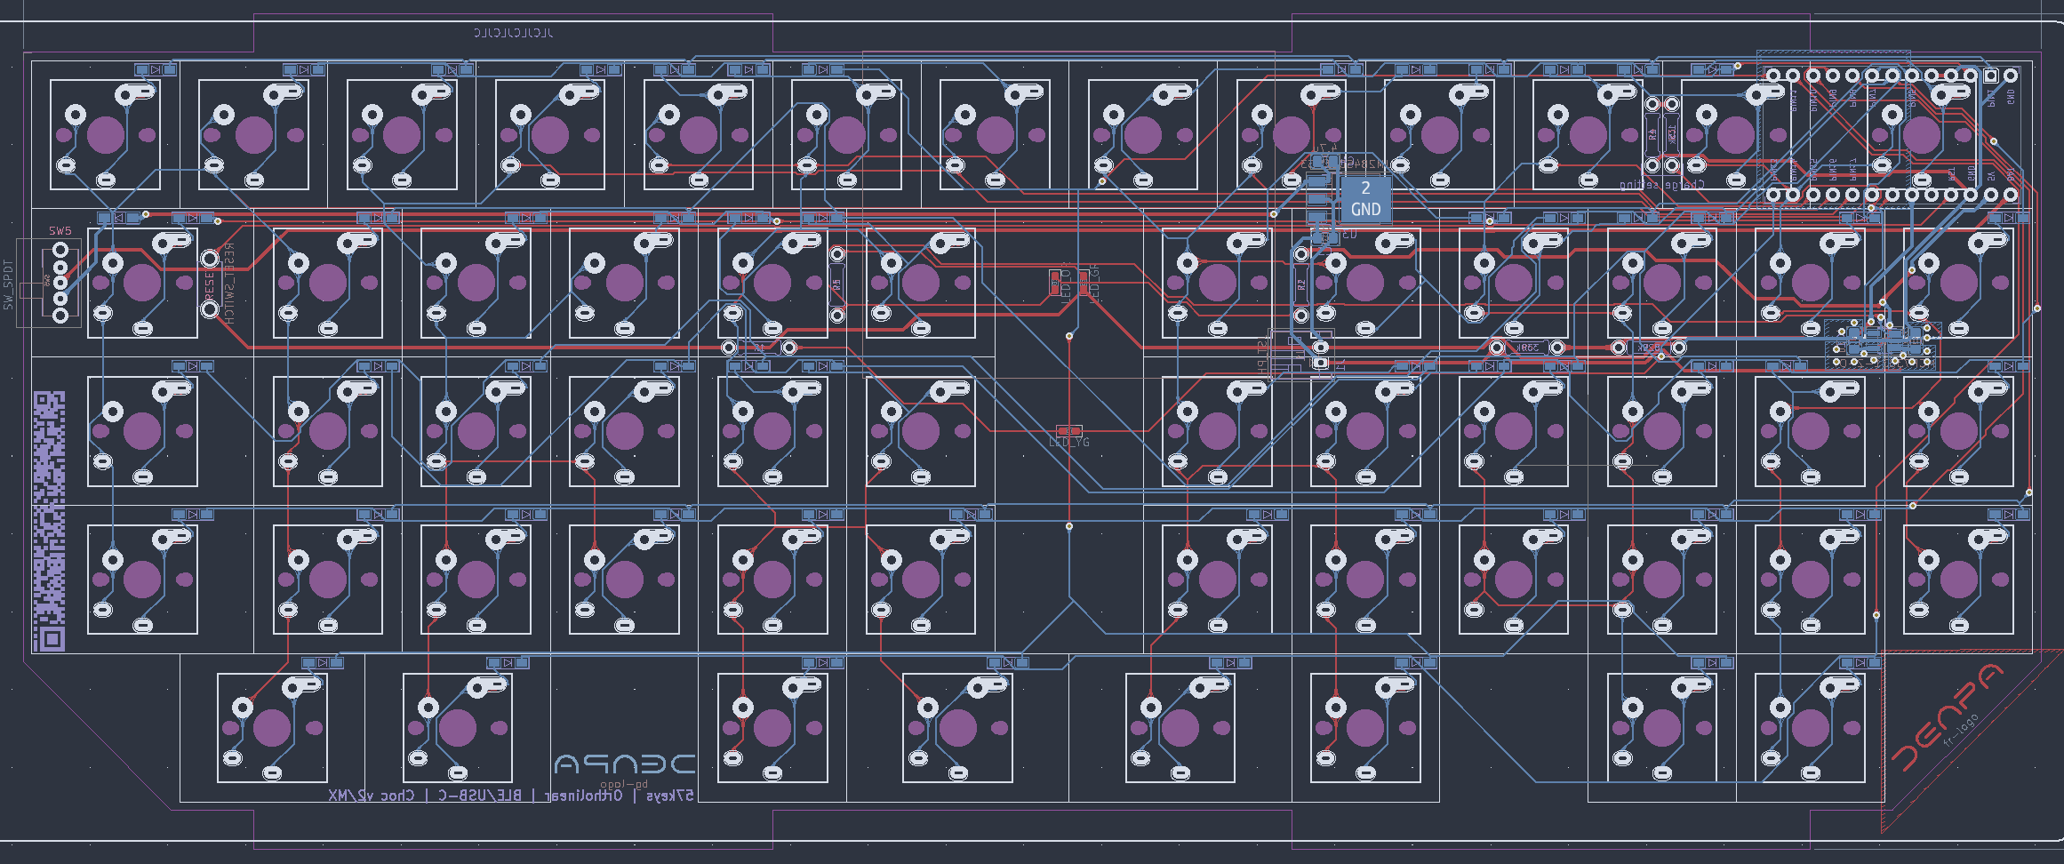Select the blue pad labeled 2 GND

1365,199
